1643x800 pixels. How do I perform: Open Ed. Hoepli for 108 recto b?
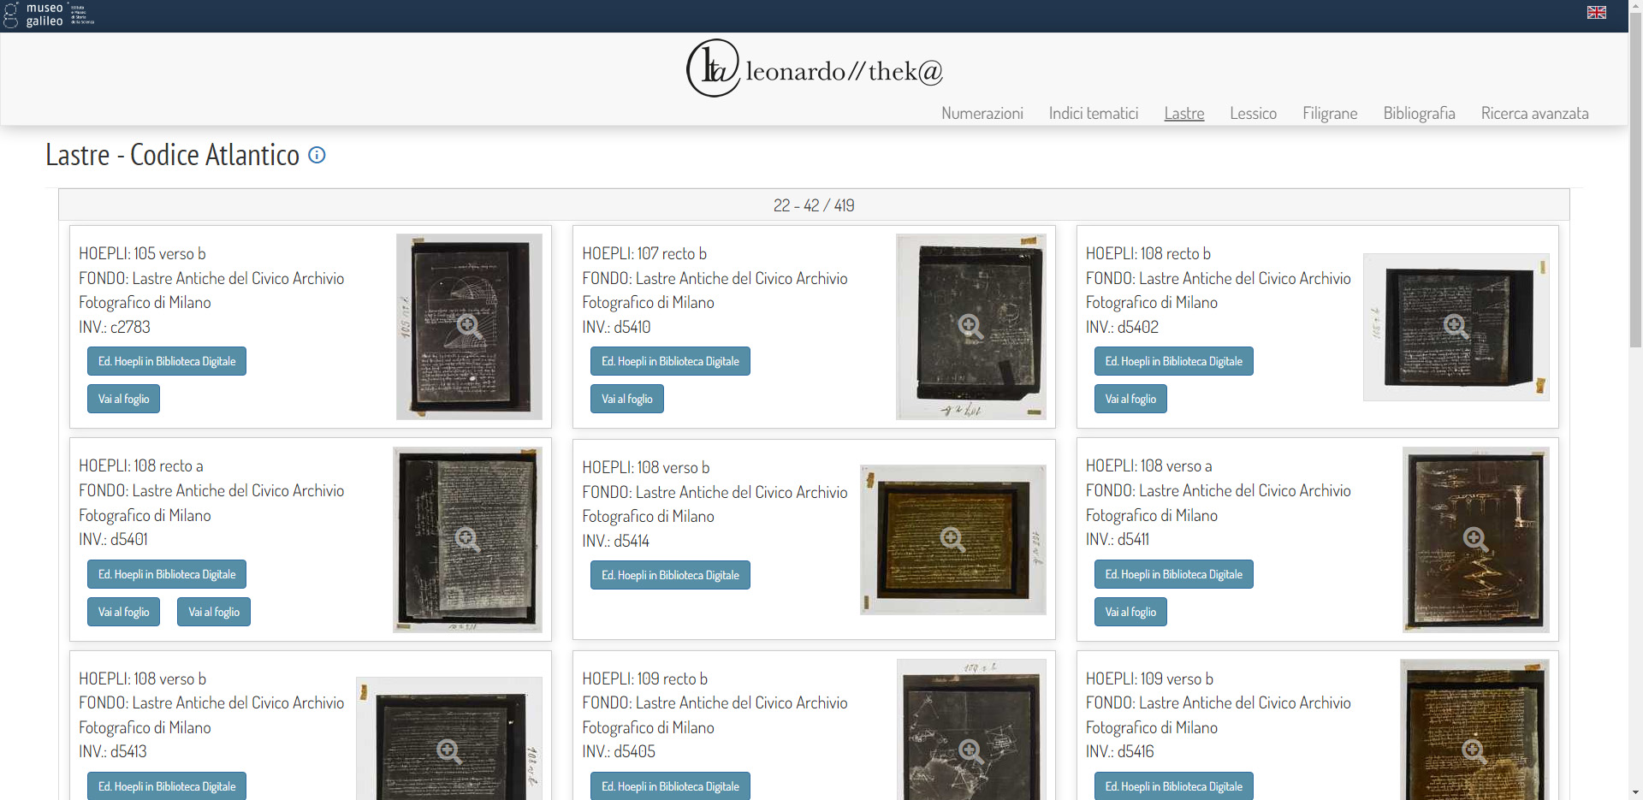point(1173,361)
